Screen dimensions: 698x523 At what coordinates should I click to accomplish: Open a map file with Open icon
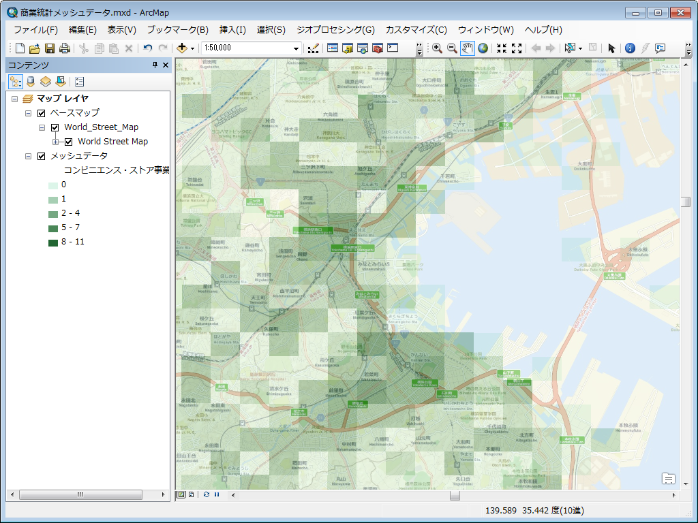point(35,48)
